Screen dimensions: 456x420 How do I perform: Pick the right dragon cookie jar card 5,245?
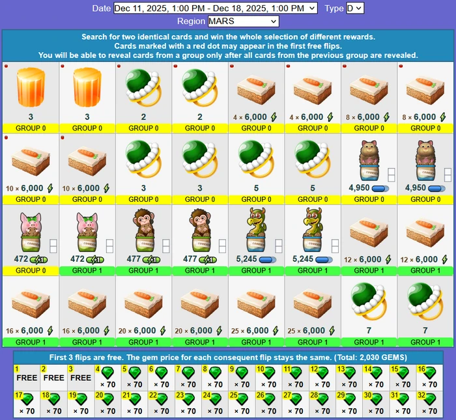[313, 240]
